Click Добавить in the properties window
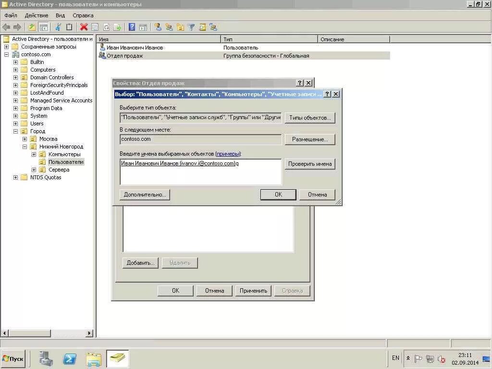492x369 pixels. pyautogui.click(x=141, y=263)
